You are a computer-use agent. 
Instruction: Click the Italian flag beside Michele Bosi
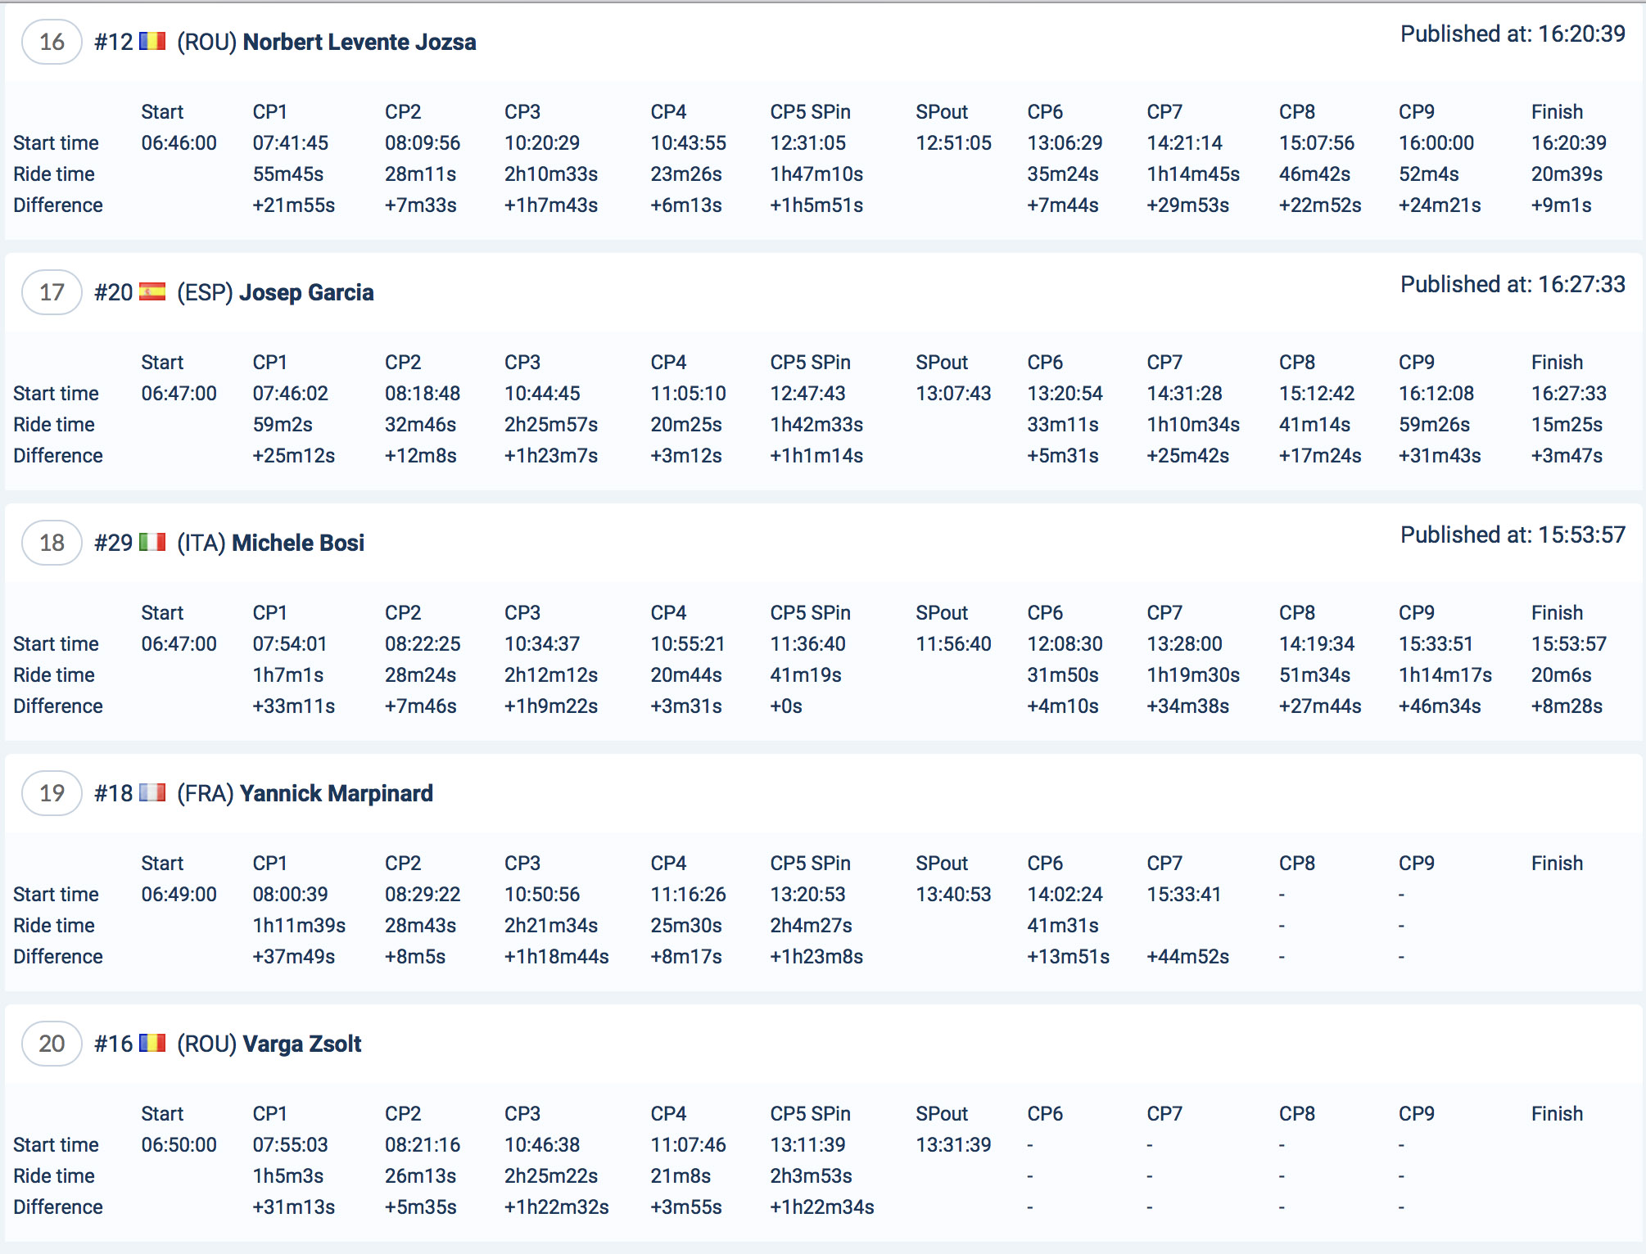click(x=152, y=543)
